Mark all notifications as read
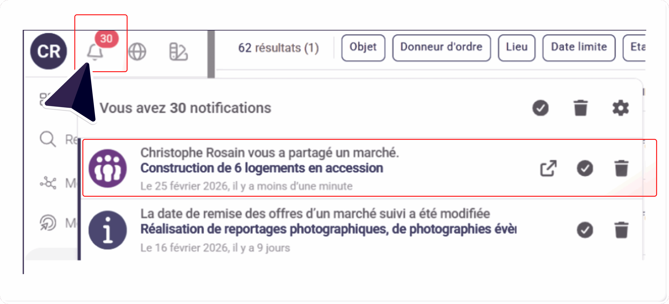 tap(540, 108)
